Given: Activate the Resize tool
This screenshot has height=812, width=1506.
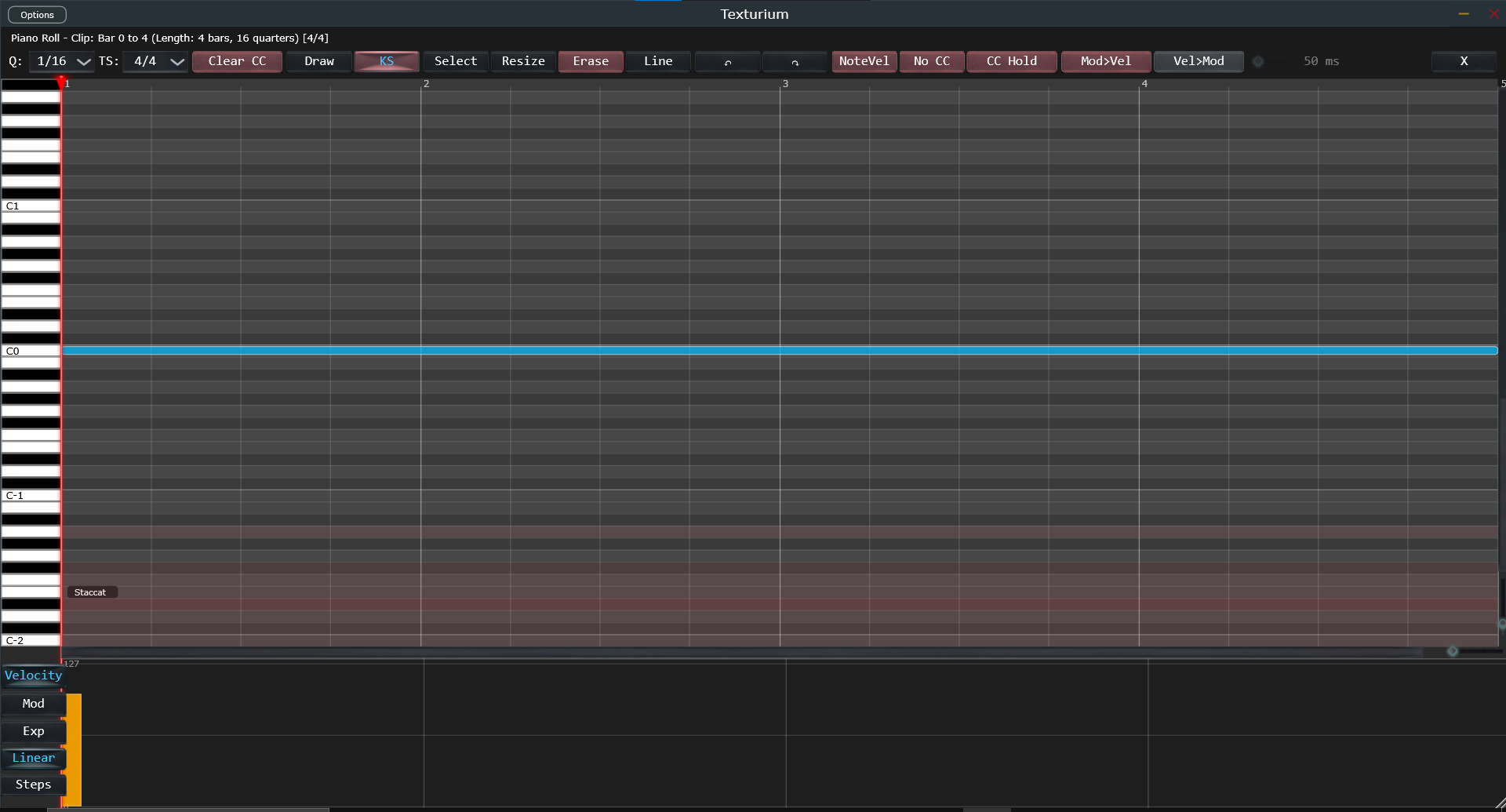Looking at the screenshot, I should (523, 61).
